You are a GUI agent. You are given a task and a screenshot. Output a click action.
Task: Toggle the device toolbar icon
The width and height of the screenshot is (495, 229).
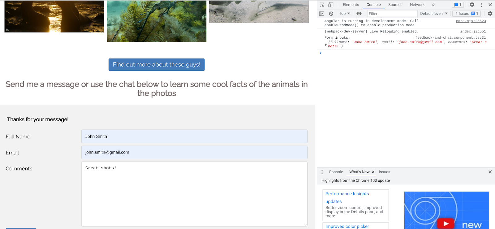[x=331, y=5]
